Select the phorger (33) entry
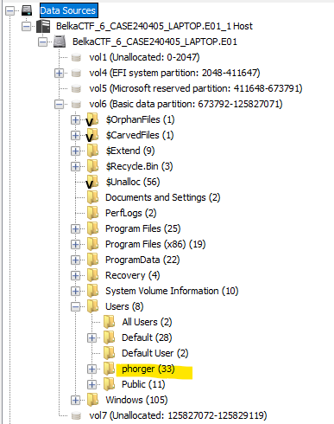 148,369
